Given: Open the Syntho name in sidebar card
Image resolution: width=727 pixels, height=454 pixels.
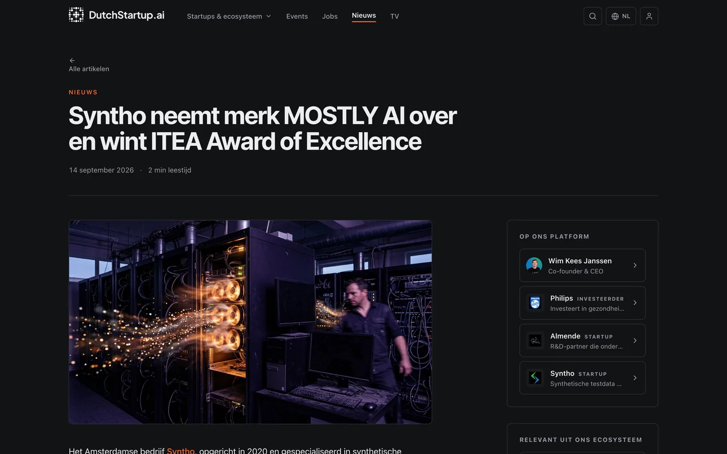Looking at the screenshot, I should [x=562, y=373].
